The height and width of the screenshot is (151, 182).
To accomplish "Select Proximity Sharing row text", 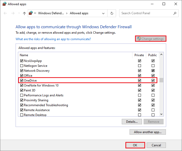I will (x=36, y=100).
